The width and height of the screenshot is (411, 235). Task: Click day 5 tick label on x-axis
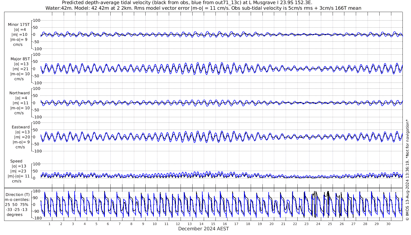pos(96,224)
